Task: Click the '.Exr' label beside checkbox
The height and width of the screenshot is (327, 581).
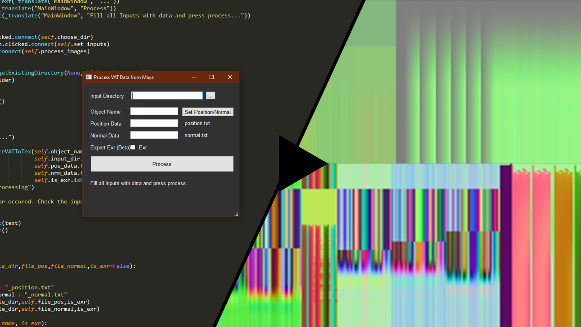Action: 142,148
